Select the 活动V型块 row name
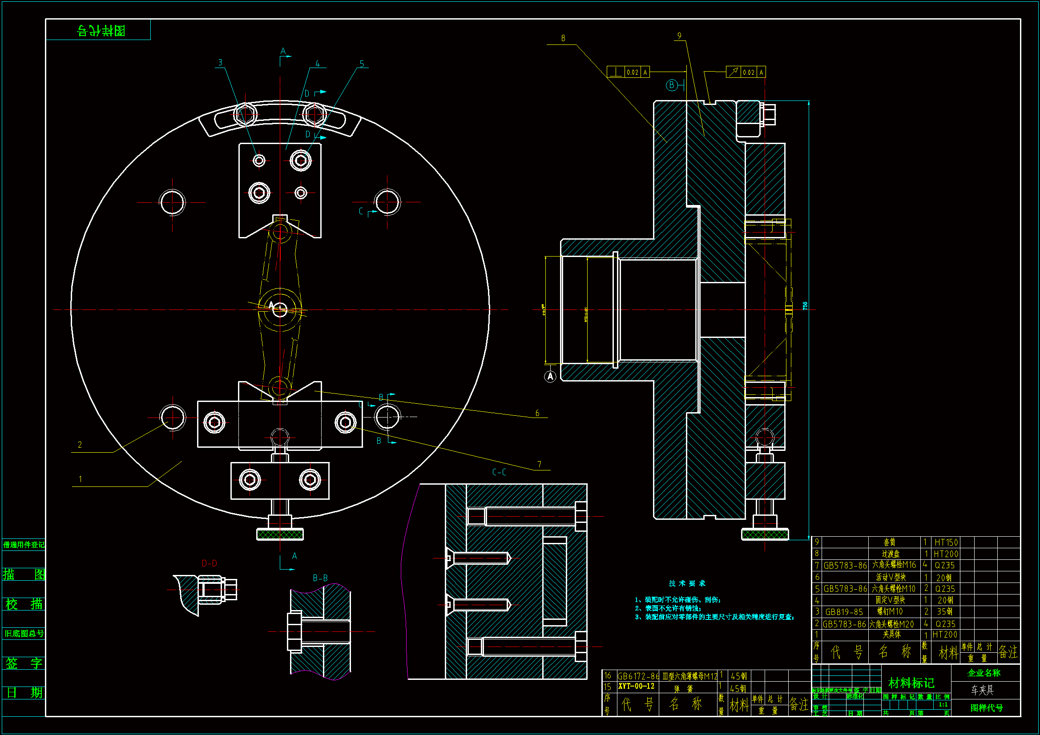 click(x=894, y=577)
